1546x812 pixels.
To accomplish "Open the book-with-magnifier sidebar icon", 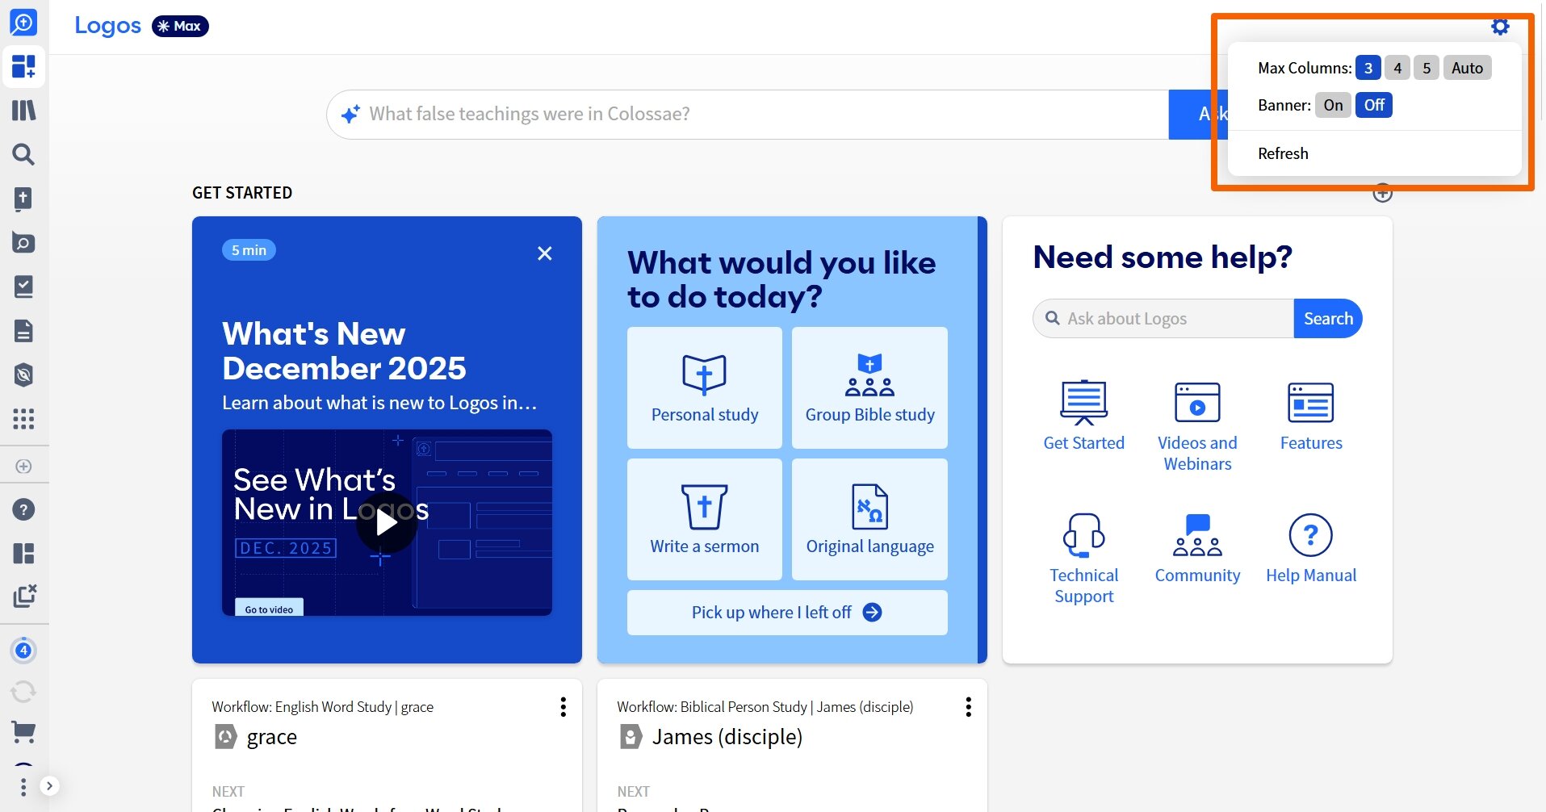I will tap(23, 242).
